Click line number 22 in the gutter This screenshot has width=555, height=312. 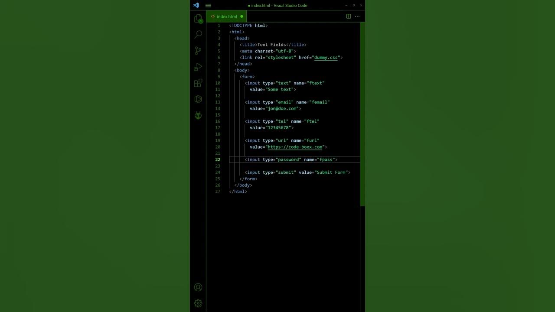click(x=218, y=159)
